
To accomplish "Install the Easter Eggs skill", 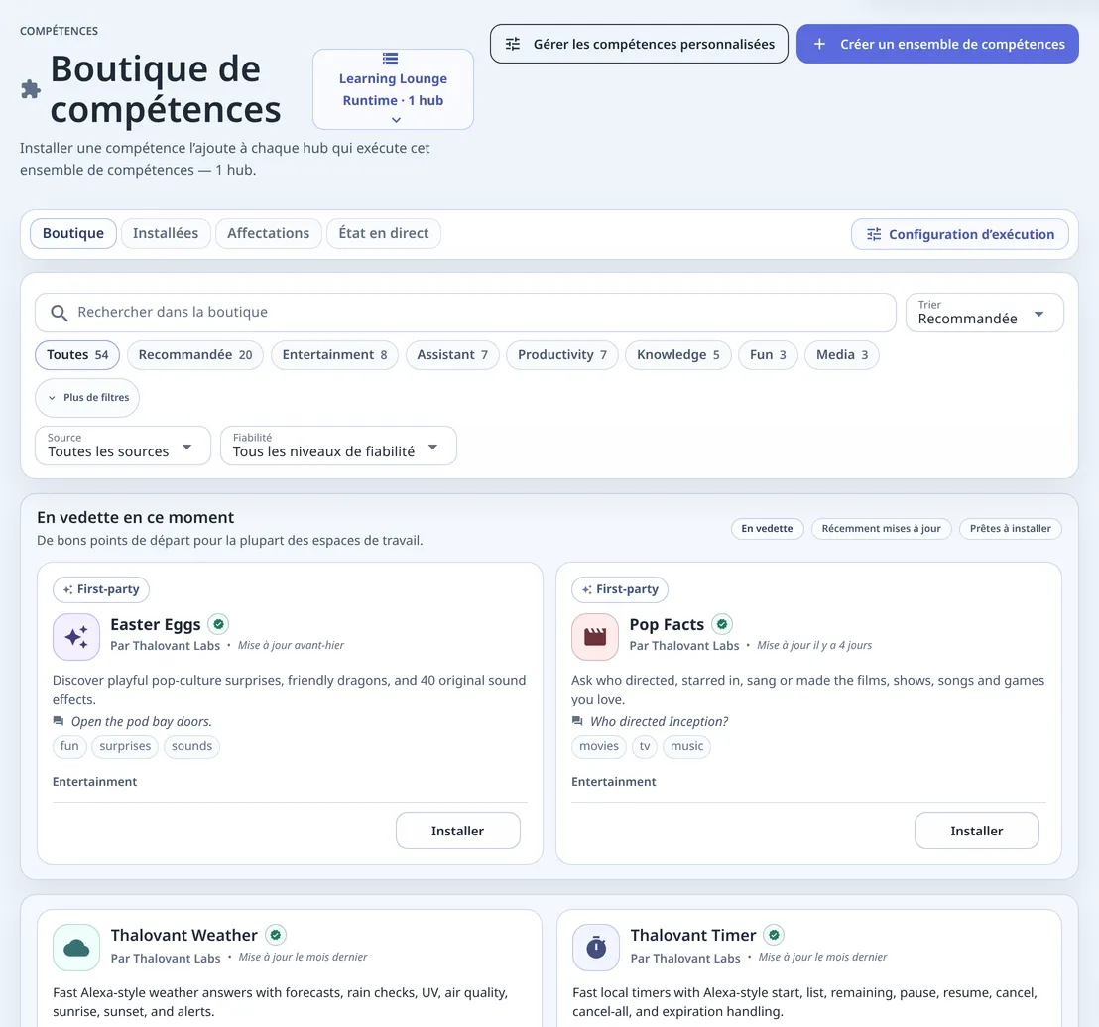I will [x=457, y=831].
